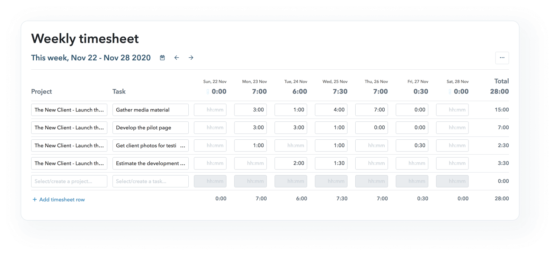Edit Tuesday 1:00 entry for Gather media material

click(x=291, y=110)
